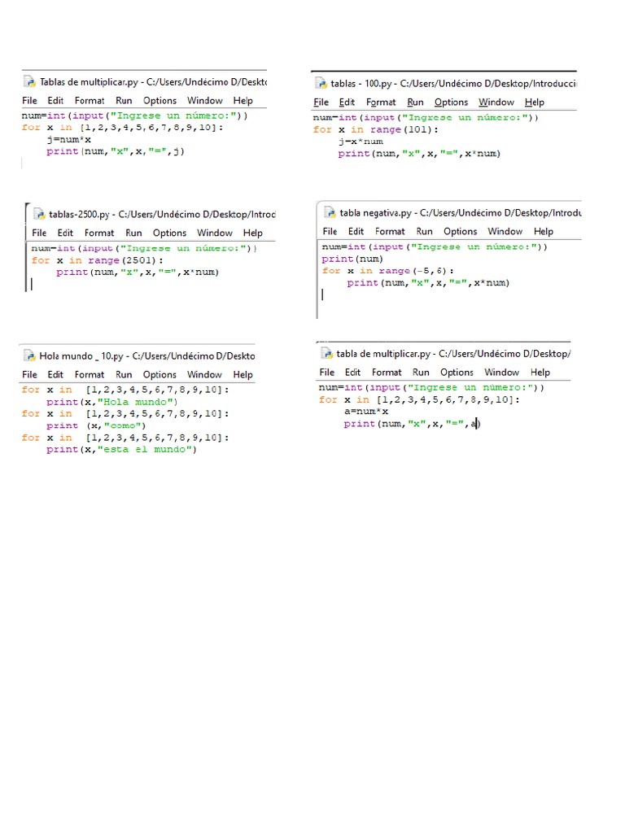Open Run menu in tabla negativa.py window

pyautogui.click(x=424, y=231)
